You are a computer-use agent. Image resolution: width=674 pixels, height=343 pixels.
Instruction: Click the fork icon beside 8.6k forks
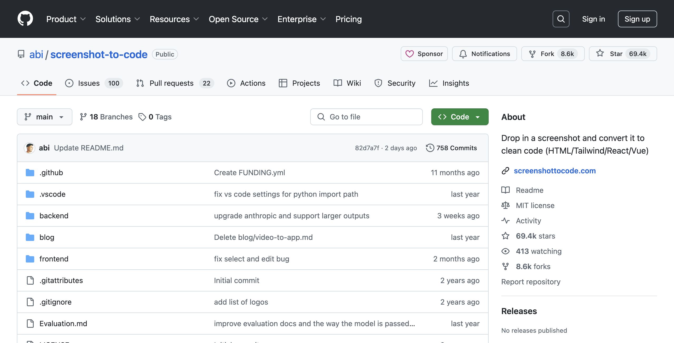pos(505,266)
